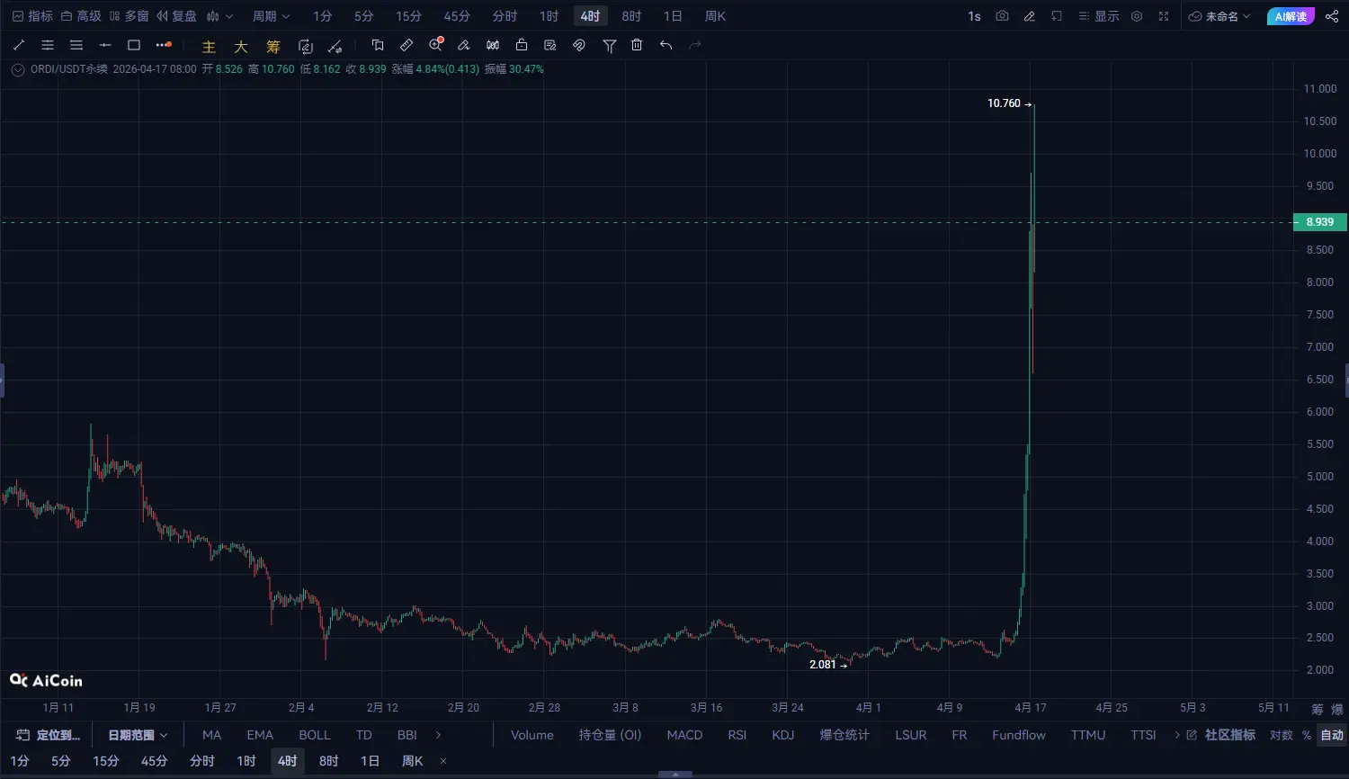Take a chart screenshot with camera icon

(1002, 16)
